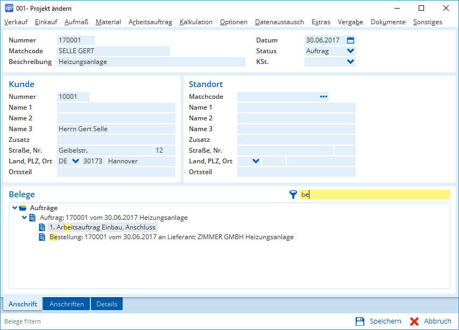This screenshot has height=330, width=459.
Task: Switch to the Details tab
Action: [x=107, y=304]
